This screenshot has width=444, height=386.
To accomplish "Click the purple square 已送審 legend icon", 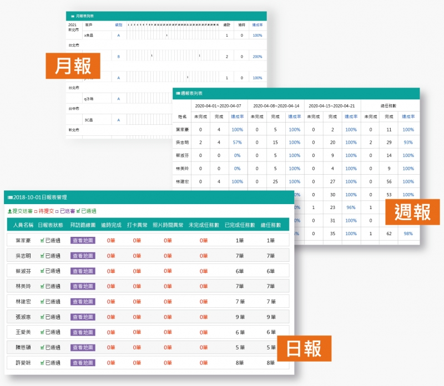I will click(x=57, y=211).
